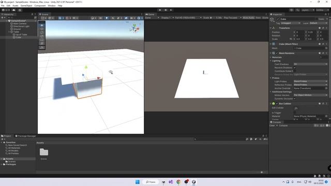Toggle Stats in Game view

(258, 18)
